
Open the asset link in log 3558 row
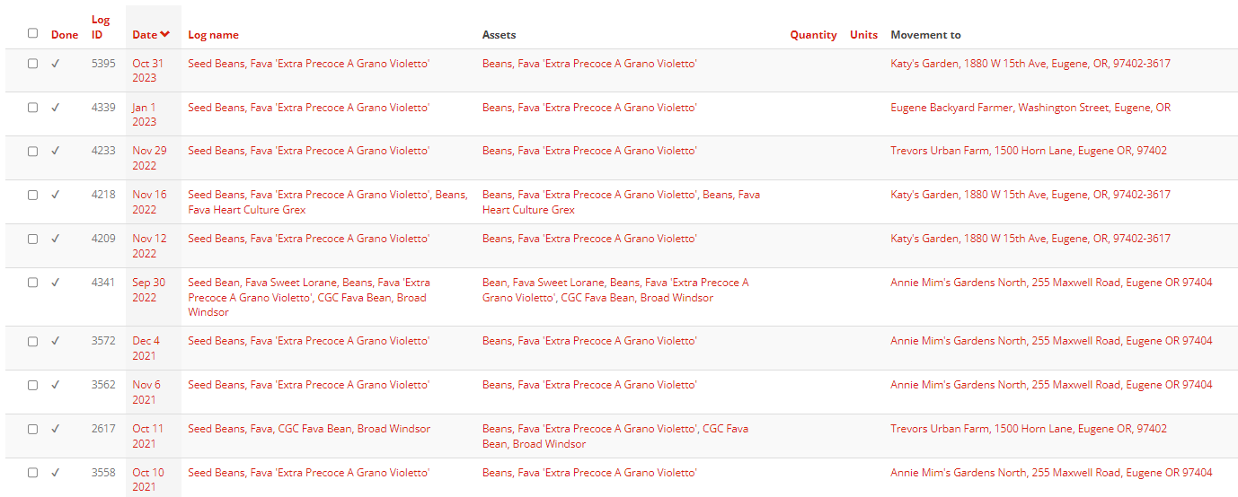point(589,473)
